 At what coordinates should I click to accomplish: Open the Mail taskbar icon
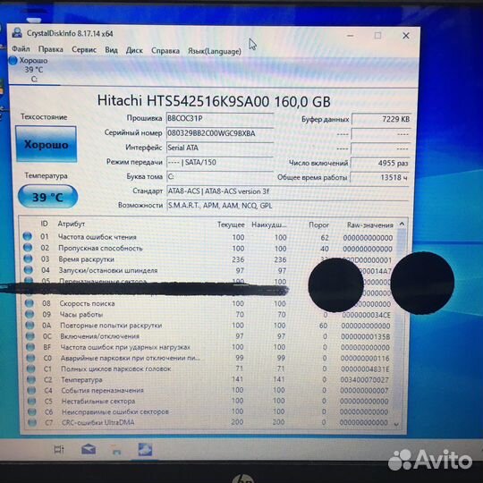[x=89, y=450]
